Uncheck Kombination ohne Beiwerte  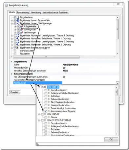click(x=46, y=111)
